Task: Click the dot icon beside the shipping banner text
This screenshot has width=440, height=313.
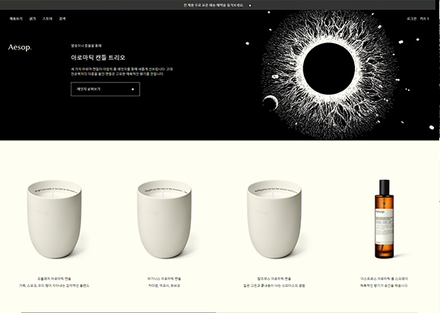Action: (x=250, y=5)
